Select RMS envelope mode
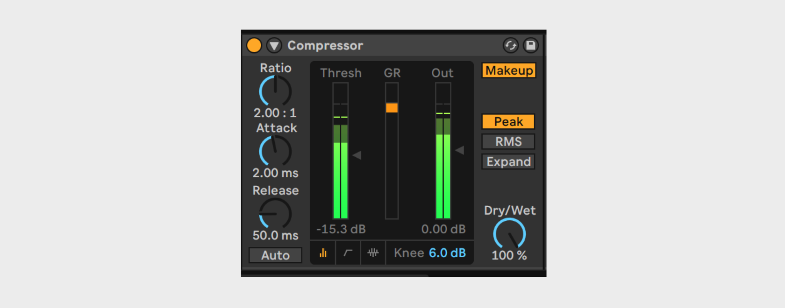785x308 pixels. coord(508,141)
